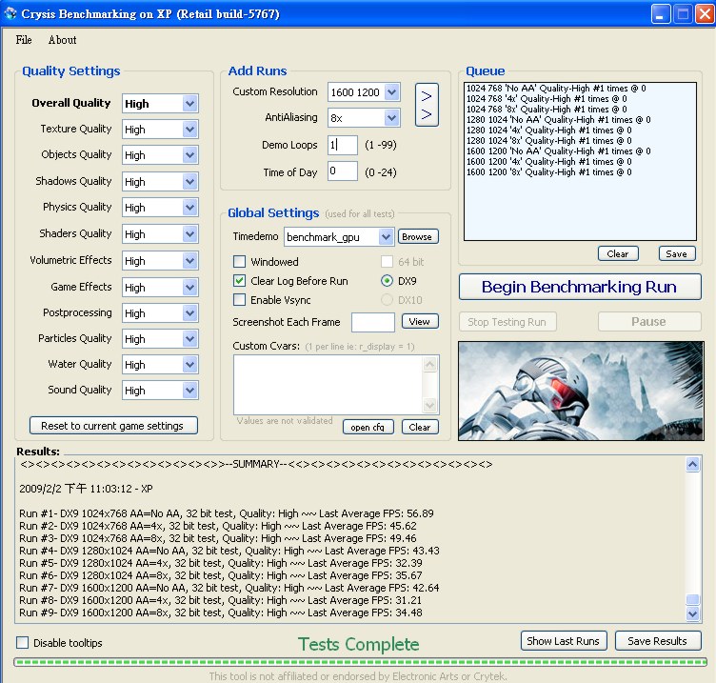The width and height of the screenshot is (716, 683).
Task: Click inside the Custom Cvars text area
Action: 328,385
